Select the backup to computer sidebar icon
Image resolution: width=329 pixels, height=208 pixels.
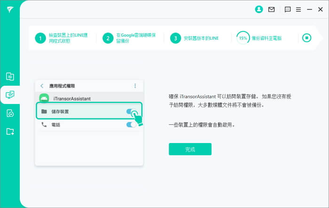click(10, 95)
